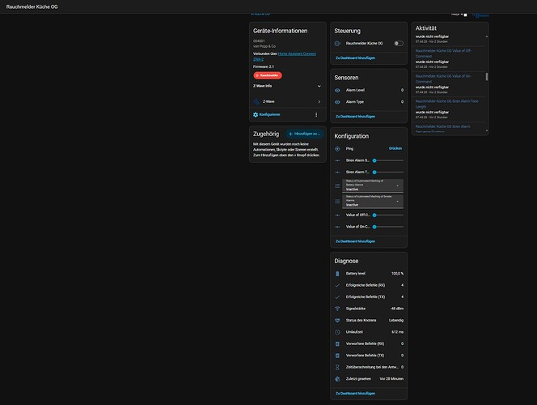
Task: Click the Alarm Level sensor label
Action: (x=355, y=90)
